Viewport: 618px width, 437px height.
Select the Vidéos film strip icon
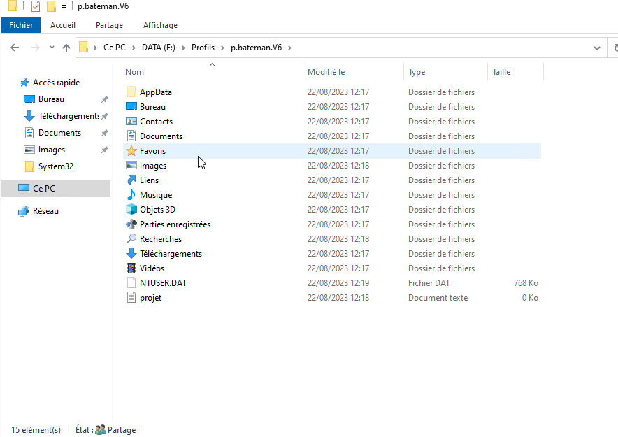pos(131,268)
